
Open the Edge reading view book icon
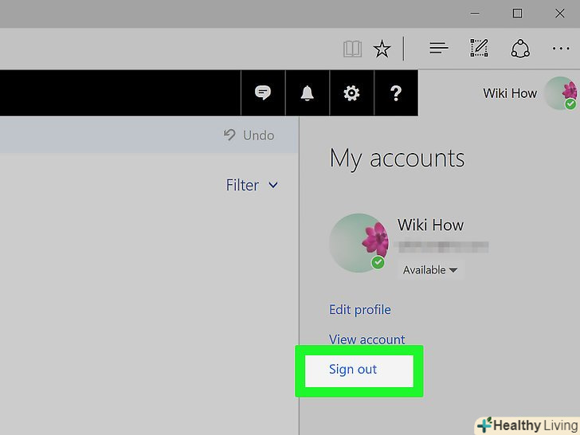pyautogui.click(x=352, y=49)
